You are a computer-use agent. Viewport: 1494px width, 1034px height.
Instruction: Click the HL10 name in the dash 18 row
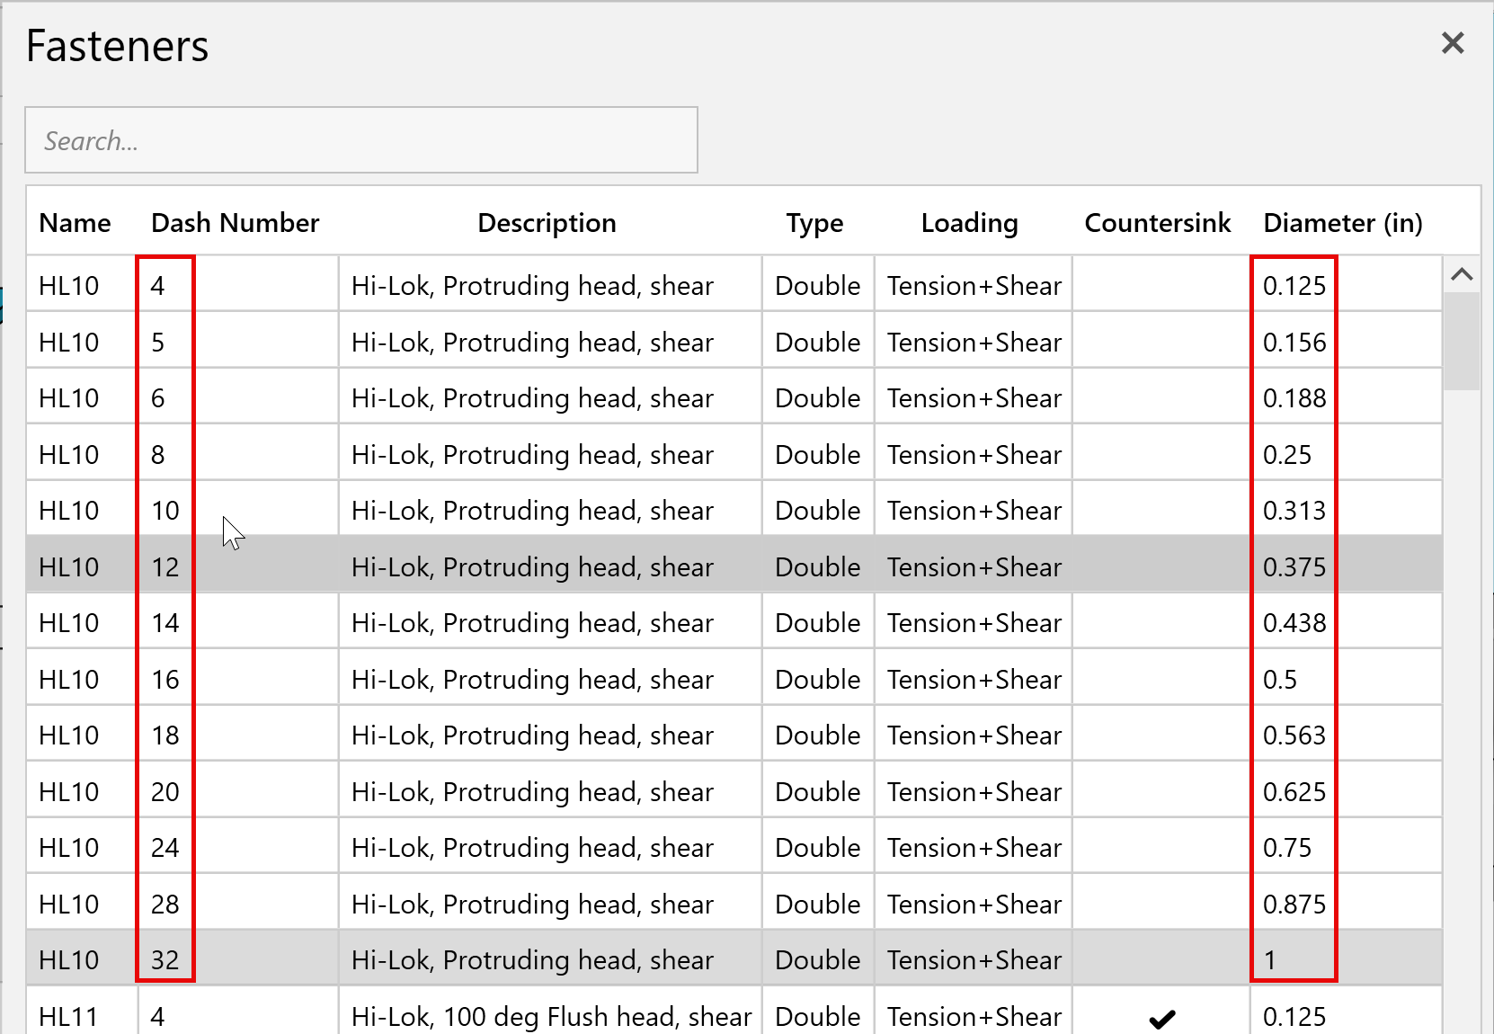(x=69, y=735)
